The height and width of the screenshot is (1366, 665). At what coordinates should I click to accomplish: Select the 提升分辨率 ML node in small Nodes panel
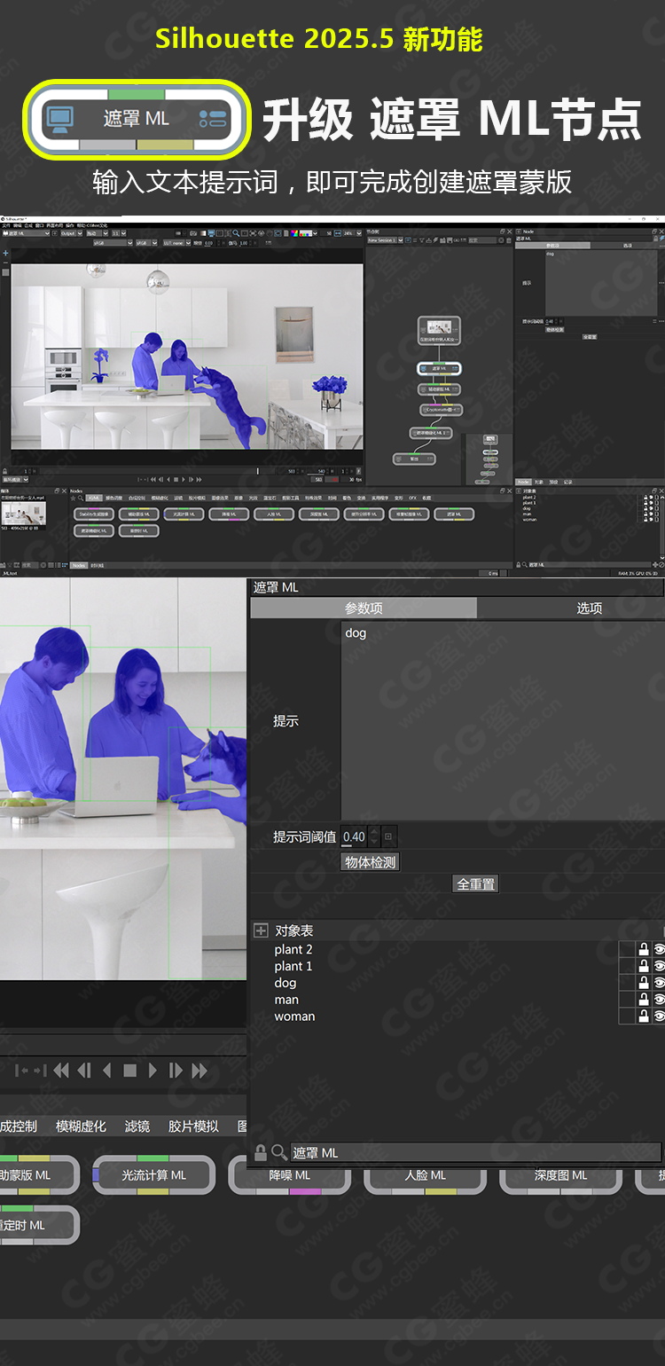coord(364,514)
